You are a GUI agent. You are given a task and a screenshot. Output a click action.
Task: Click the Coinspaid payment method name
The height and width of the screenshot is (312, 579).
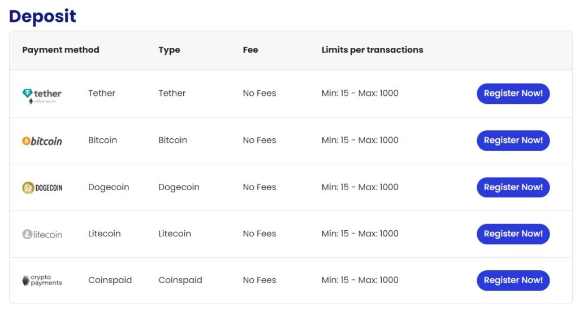click(x=110, y=280)
